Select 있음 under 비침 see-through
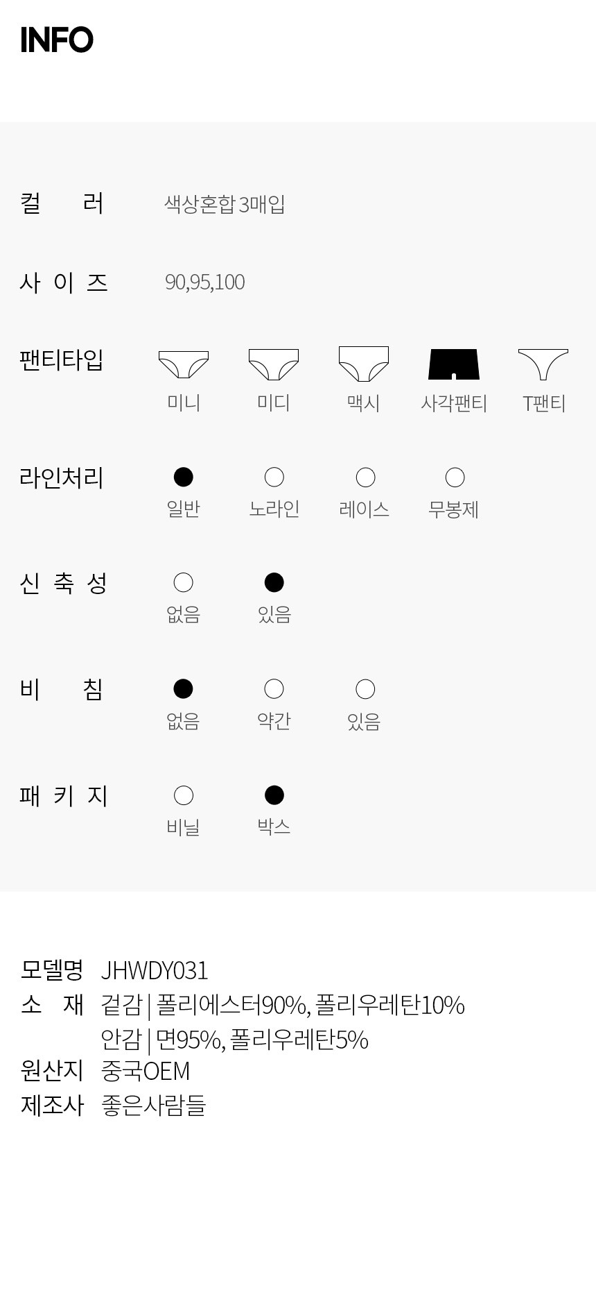 point(365,689)
